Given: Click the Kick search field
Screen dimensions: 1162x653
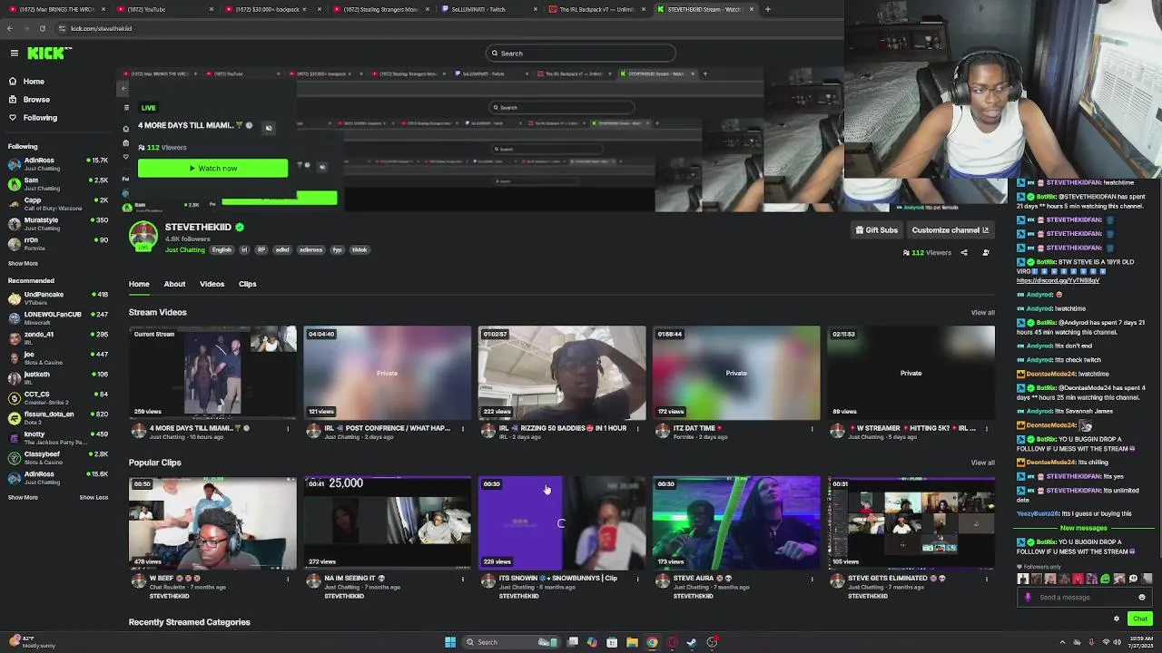Looking at the screenshot, I should 580,54.
